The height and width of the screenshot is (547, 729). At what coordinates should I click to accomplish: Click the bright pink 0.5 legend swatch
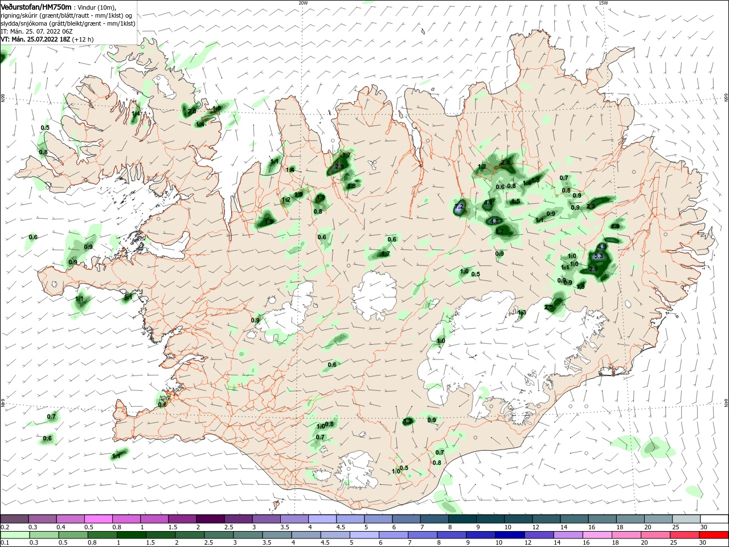tap(98, 519)
